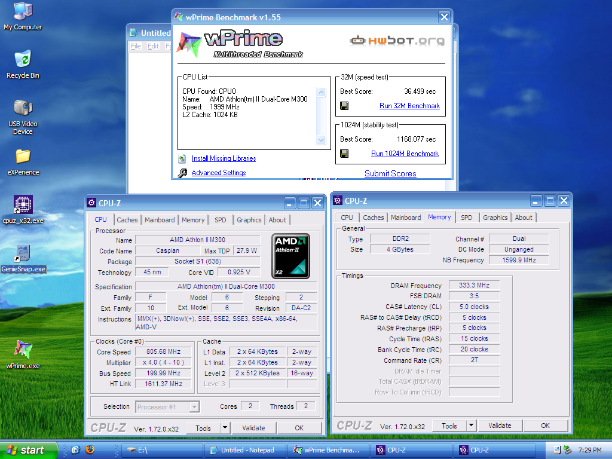Image resolution: width=612 pixels, height=459 pixels.
Task: Switch to Caches tab in right CPU-Z
Action: 373,218
